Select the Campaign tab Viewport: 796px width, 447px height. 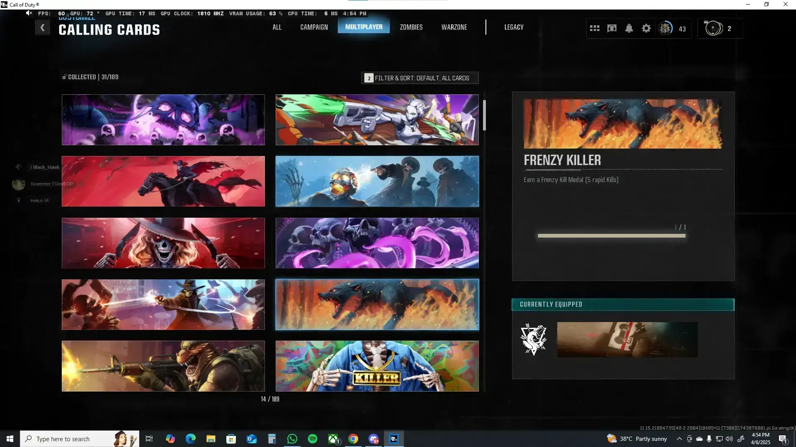pyautogui.click(x=314, y=27)
